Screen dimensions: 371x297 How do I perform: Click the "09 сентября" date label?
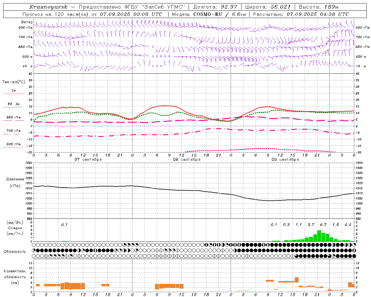click(x=285, y=160)
